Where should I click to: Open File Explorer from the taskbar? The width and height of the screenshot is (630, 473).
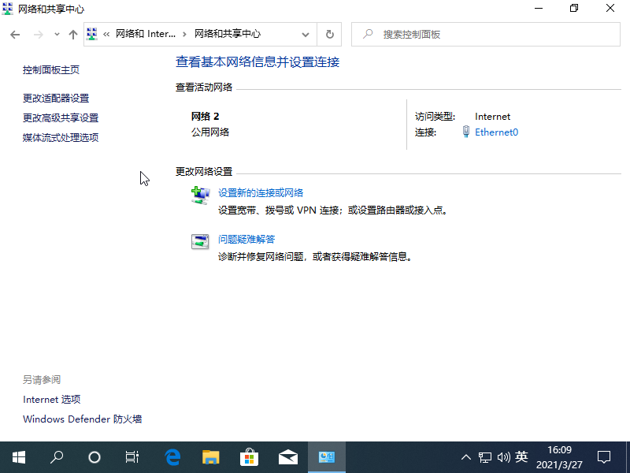(210, 456)
